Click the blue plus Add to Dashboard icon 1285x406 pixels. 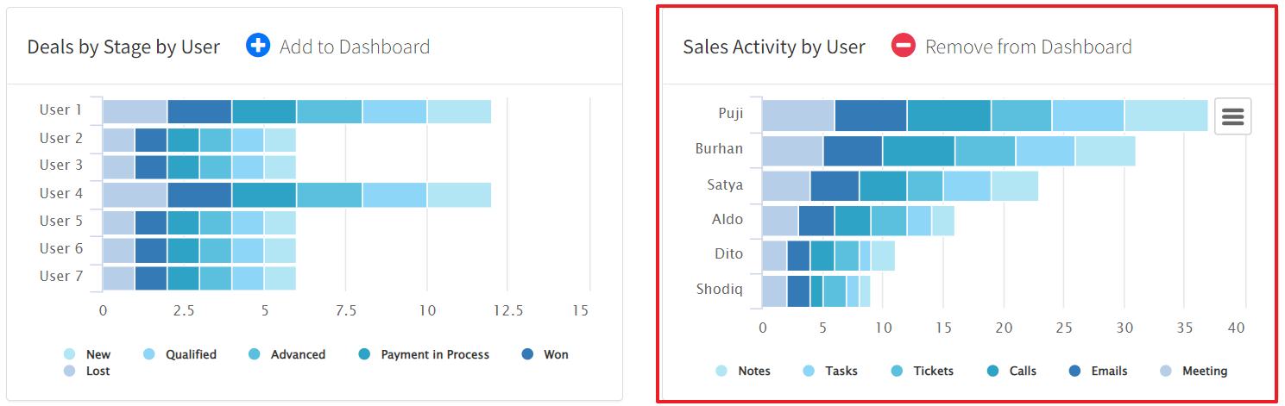coord(258,46)
